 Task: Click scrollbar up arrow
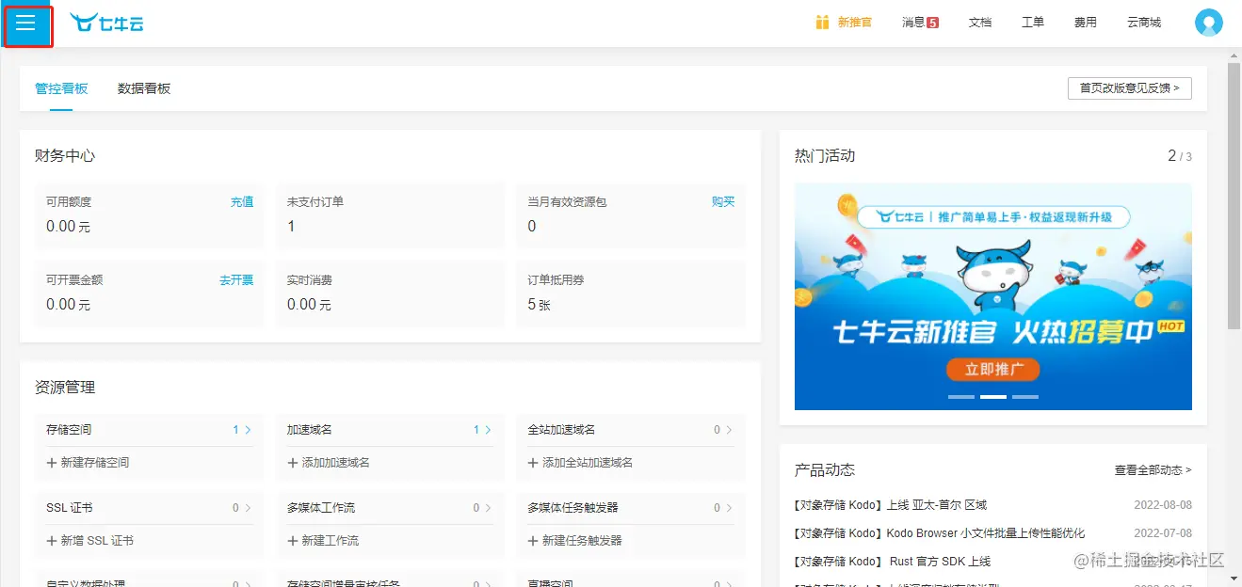(1234, 55)
